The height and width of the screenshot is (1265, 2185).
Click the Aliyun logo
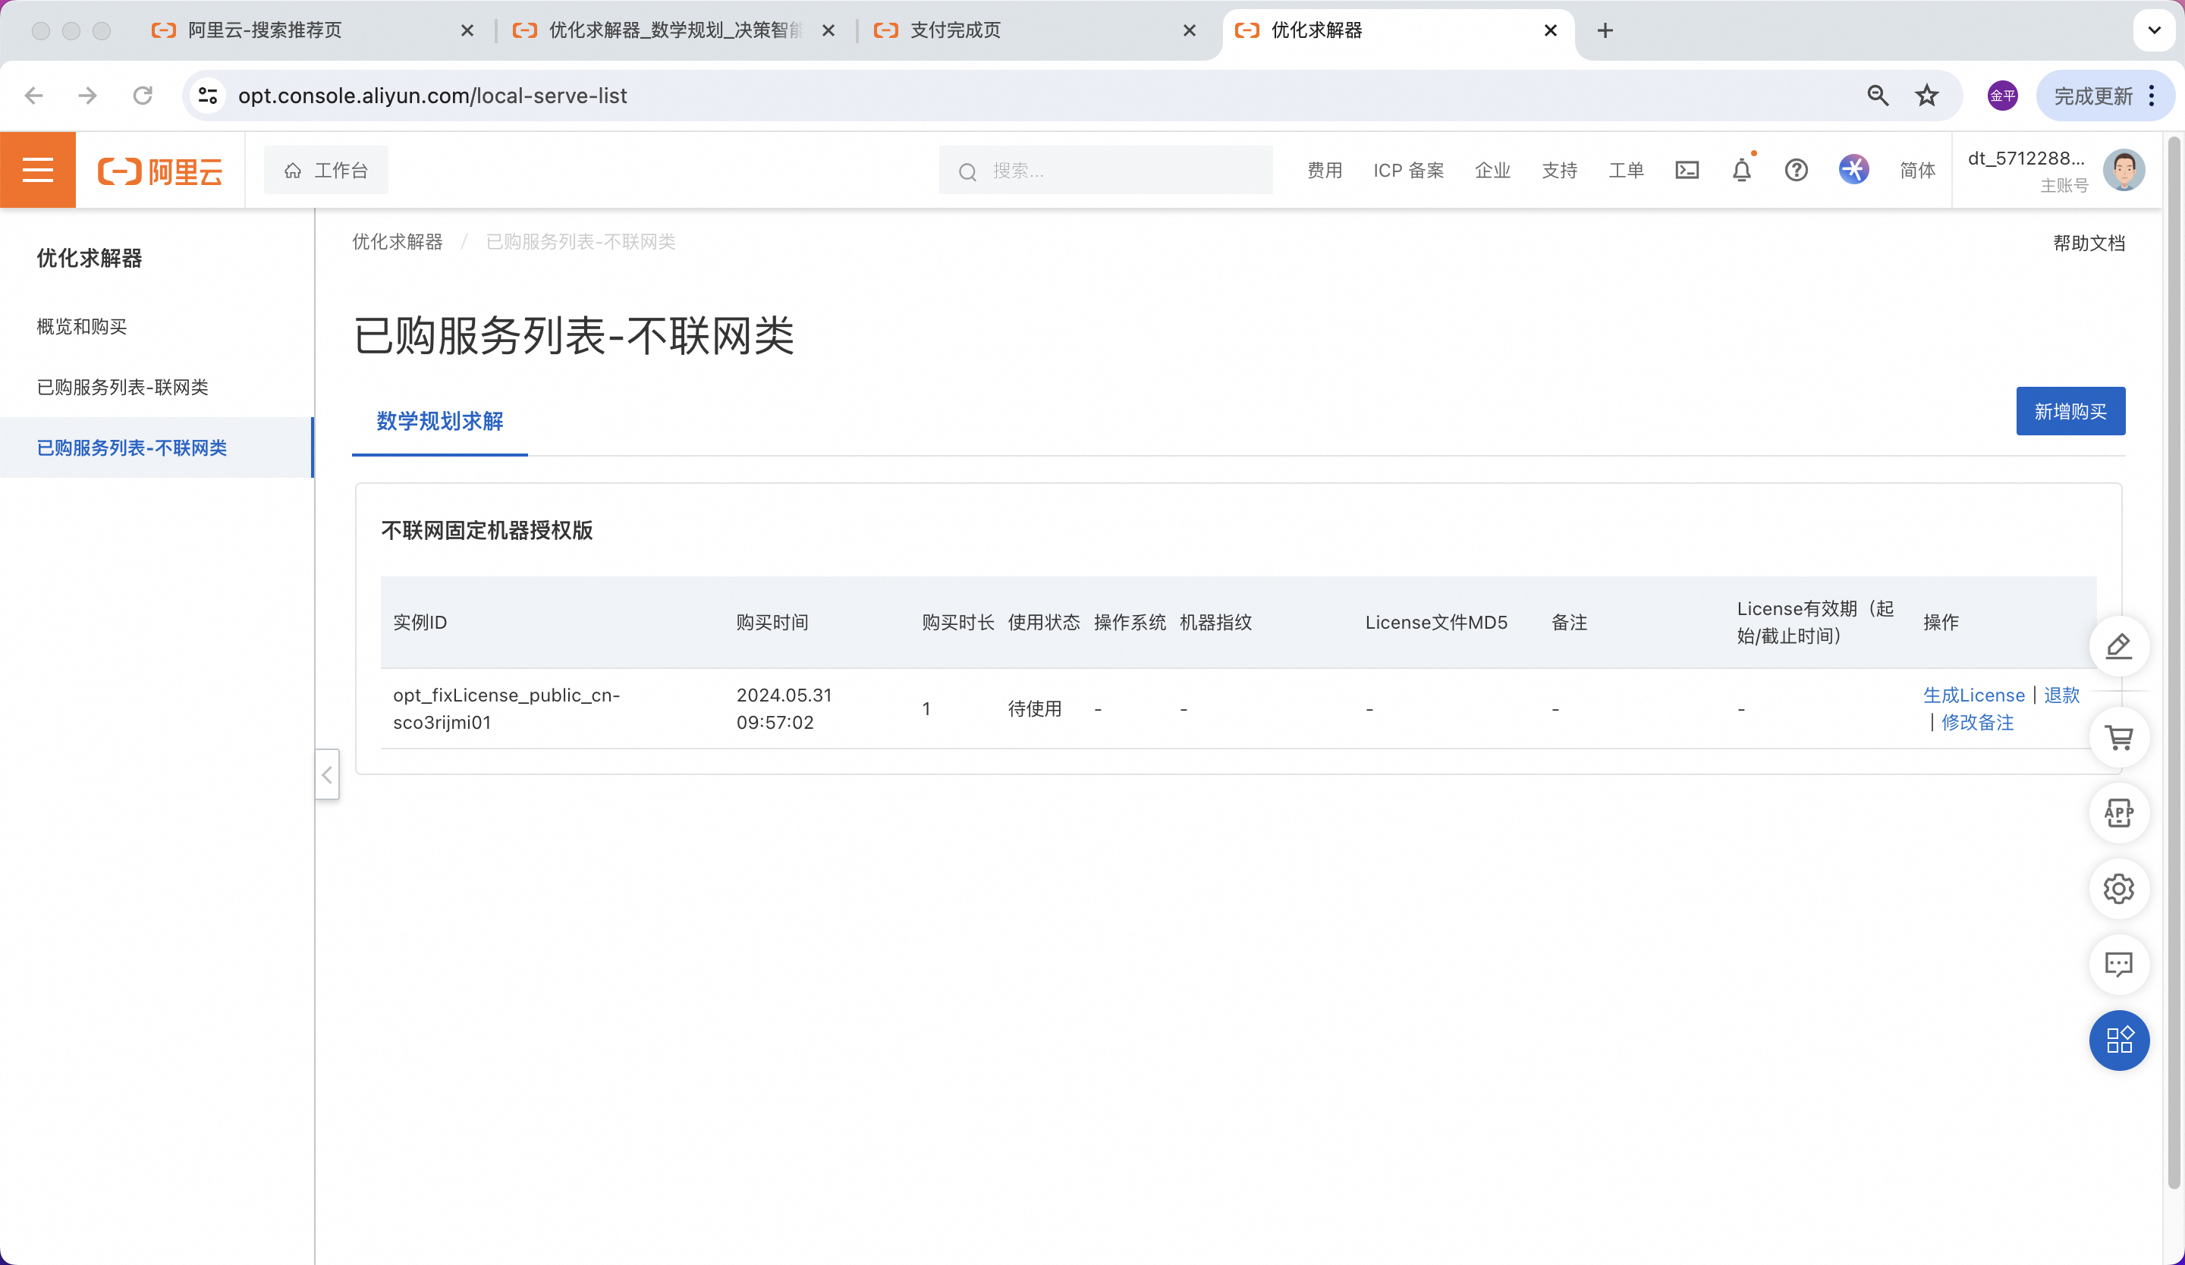[x=160, y=171]
